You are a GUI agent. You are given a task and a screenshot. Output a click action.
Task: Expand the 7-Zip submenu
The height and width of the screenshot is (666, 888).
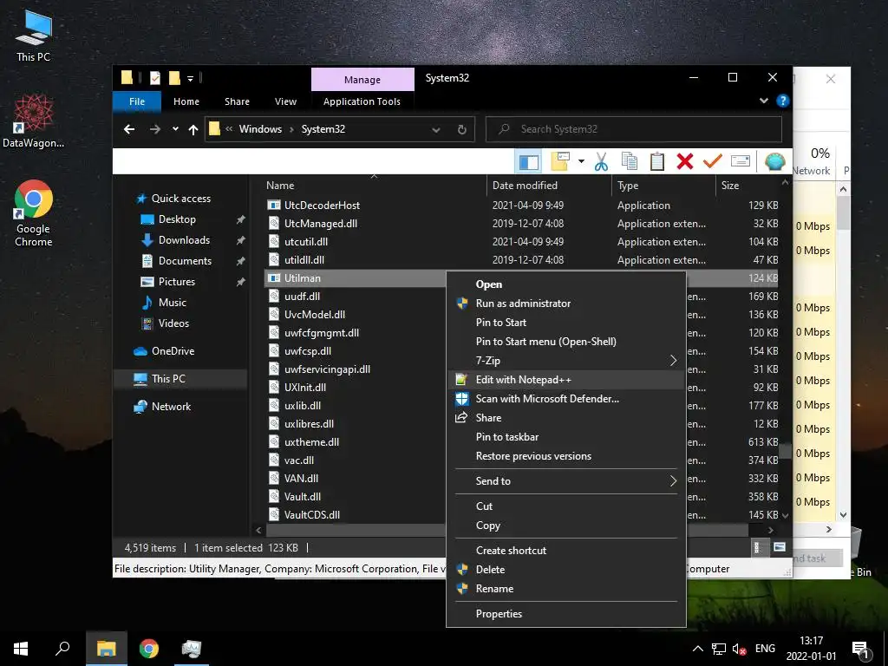pos(566,361)
